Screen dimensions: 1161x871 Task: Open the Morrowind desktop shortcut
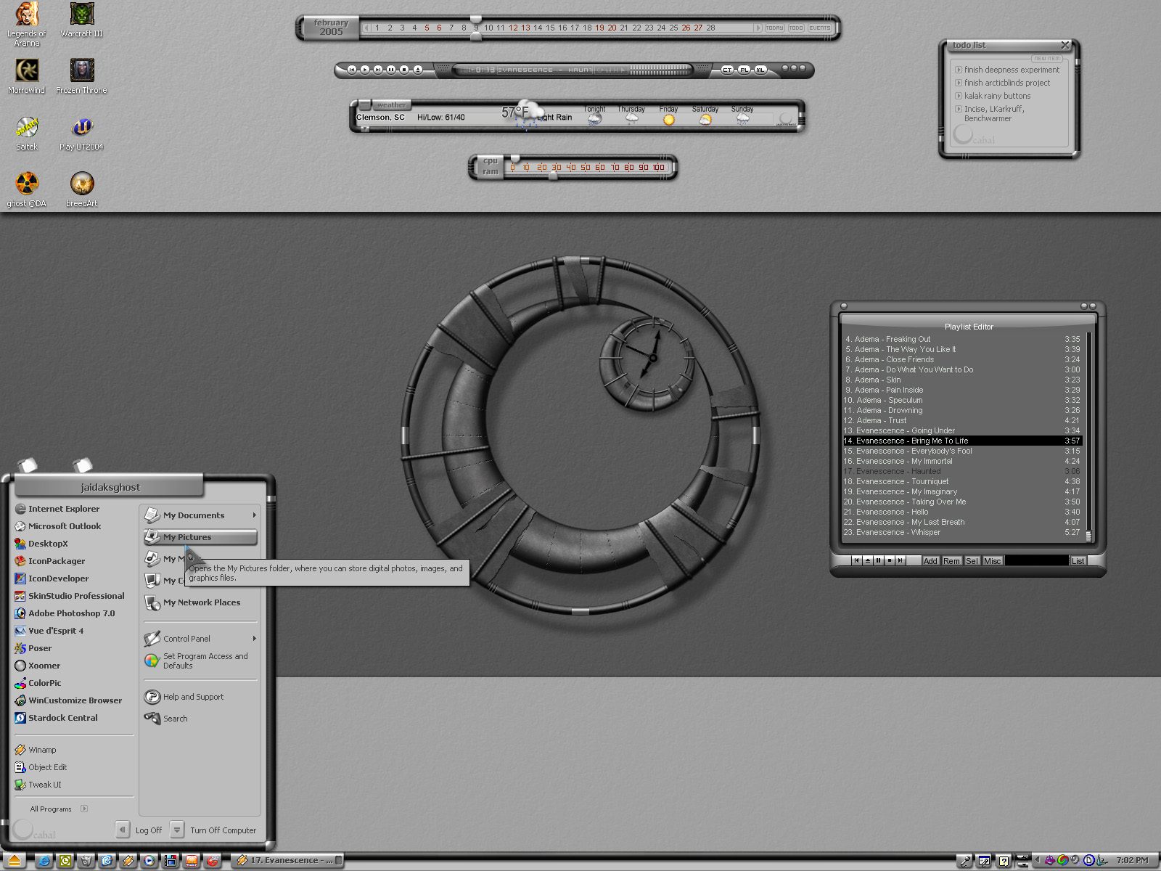coord(27,76)
